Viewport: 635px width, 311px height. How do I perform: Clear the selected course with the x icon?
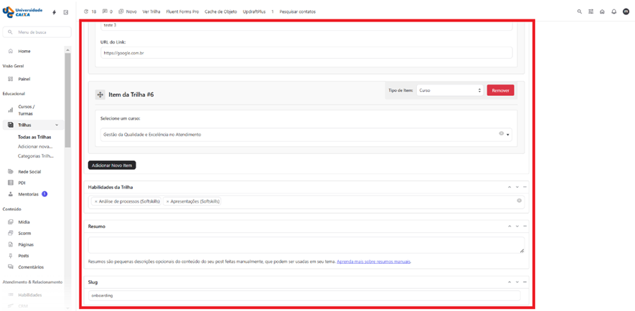tap(501, 134)
